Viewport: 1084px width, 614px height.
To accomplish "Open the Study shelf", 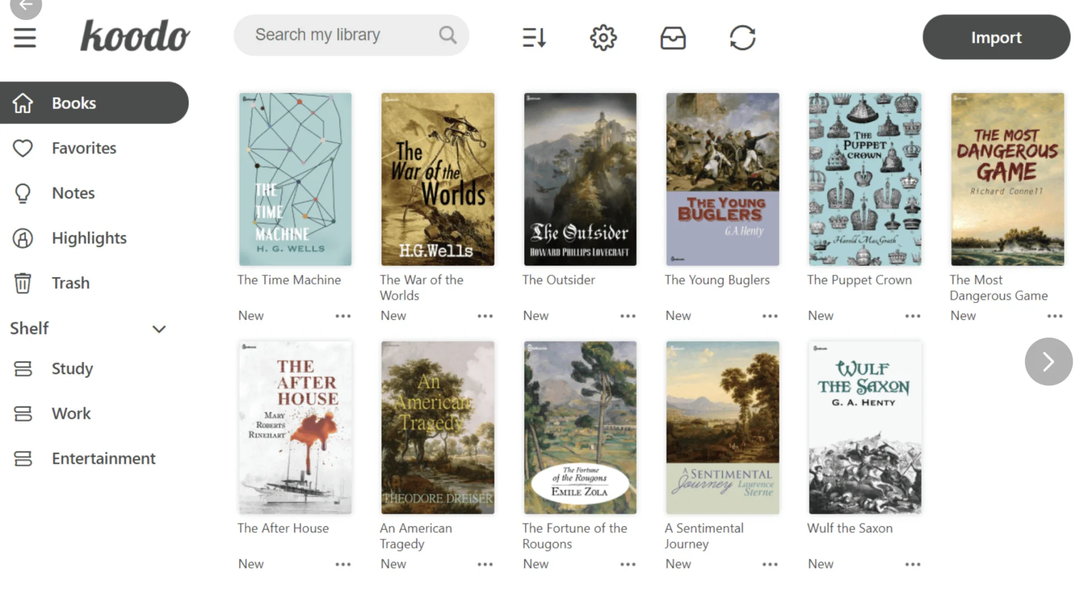I will [72, 369].
